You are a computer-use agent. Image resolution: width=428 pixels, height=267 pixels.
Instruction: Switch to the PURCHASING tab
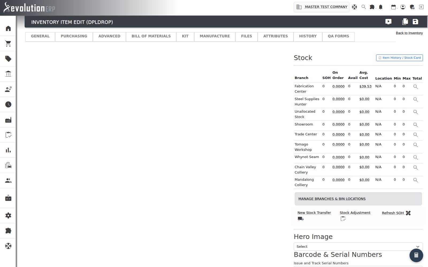(x=74, y=36)
